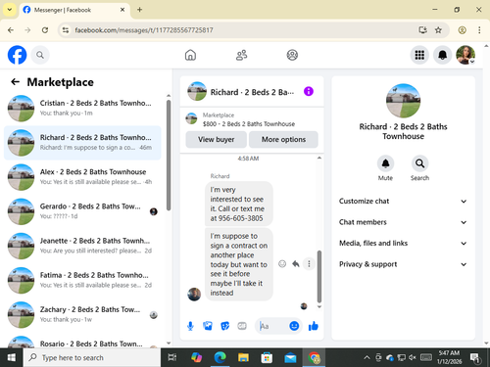Open Jeanette's townhouse conversation

pyautogui.click(x=82, y=246)
